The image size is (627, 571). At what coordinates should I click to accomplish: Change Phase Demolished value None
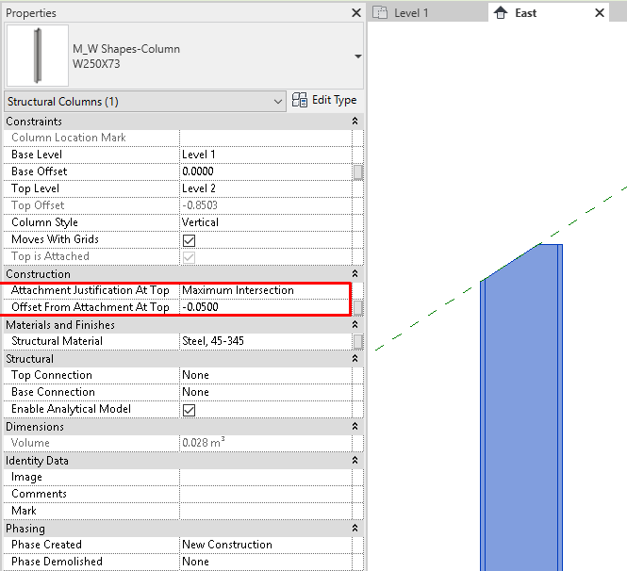(x=266, y=562)
